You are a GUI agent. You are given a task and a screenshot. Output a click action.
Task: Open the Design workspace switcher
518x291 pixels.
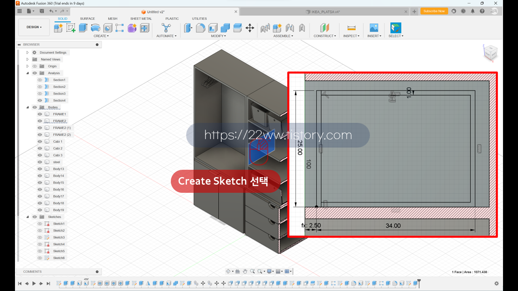click(x=34, y=27)
